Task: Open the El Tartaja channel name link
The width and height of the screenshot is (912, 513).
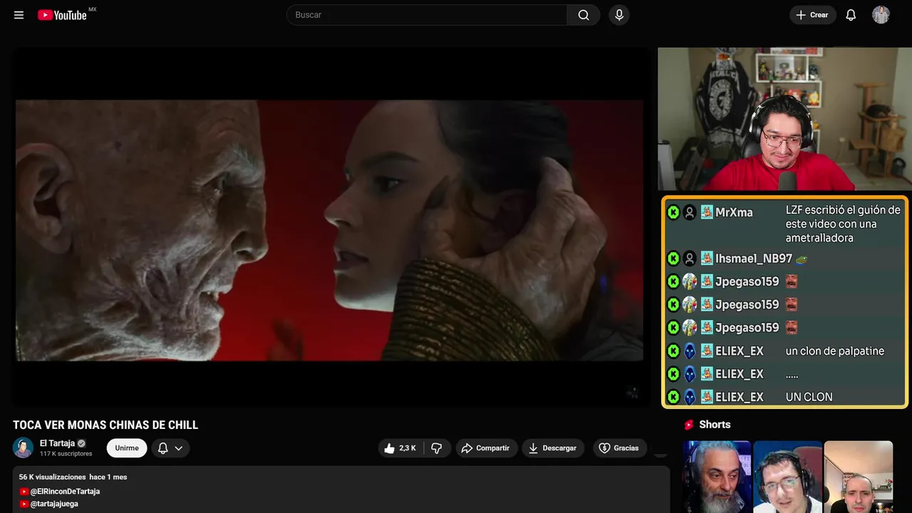Action: (x=57, y=443)
